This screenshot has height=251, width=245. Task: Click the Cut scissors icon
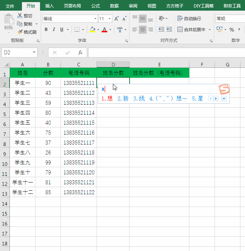click(19, 16)
